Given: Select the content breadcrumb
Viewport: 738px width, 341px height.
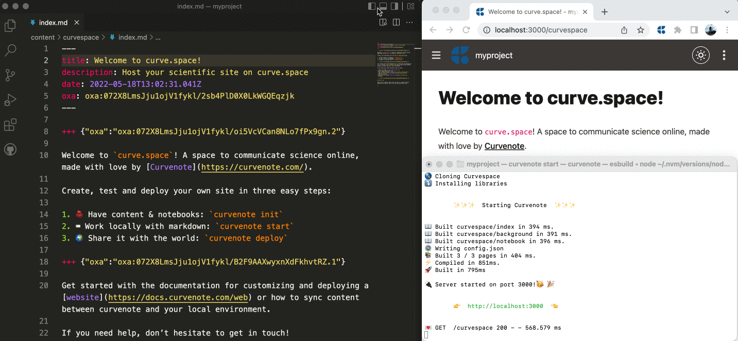Looking at the screenshot, I should coord(43,37).
